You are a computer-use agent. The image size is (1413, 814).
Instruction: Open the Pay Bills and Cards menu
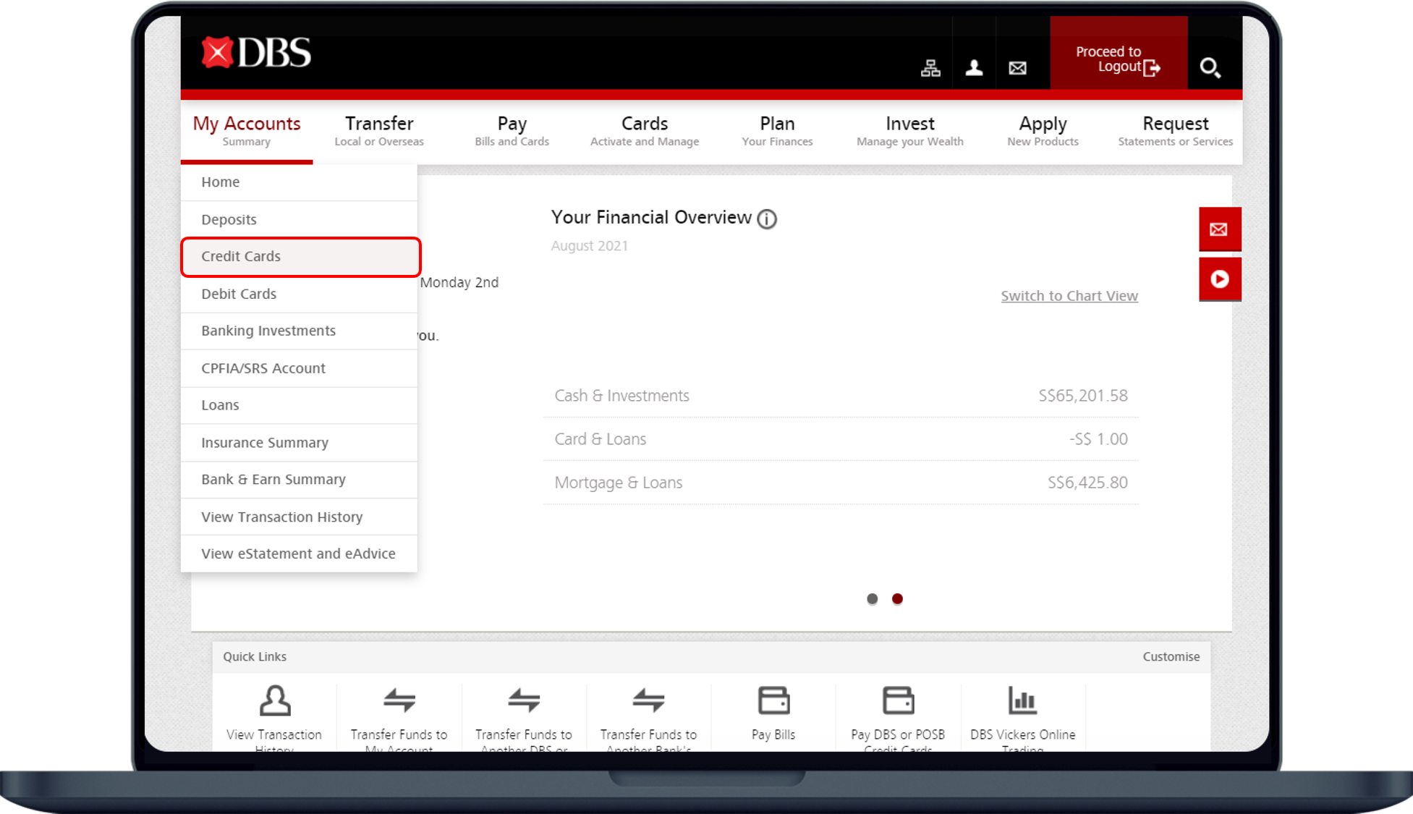tap(512, 131)
